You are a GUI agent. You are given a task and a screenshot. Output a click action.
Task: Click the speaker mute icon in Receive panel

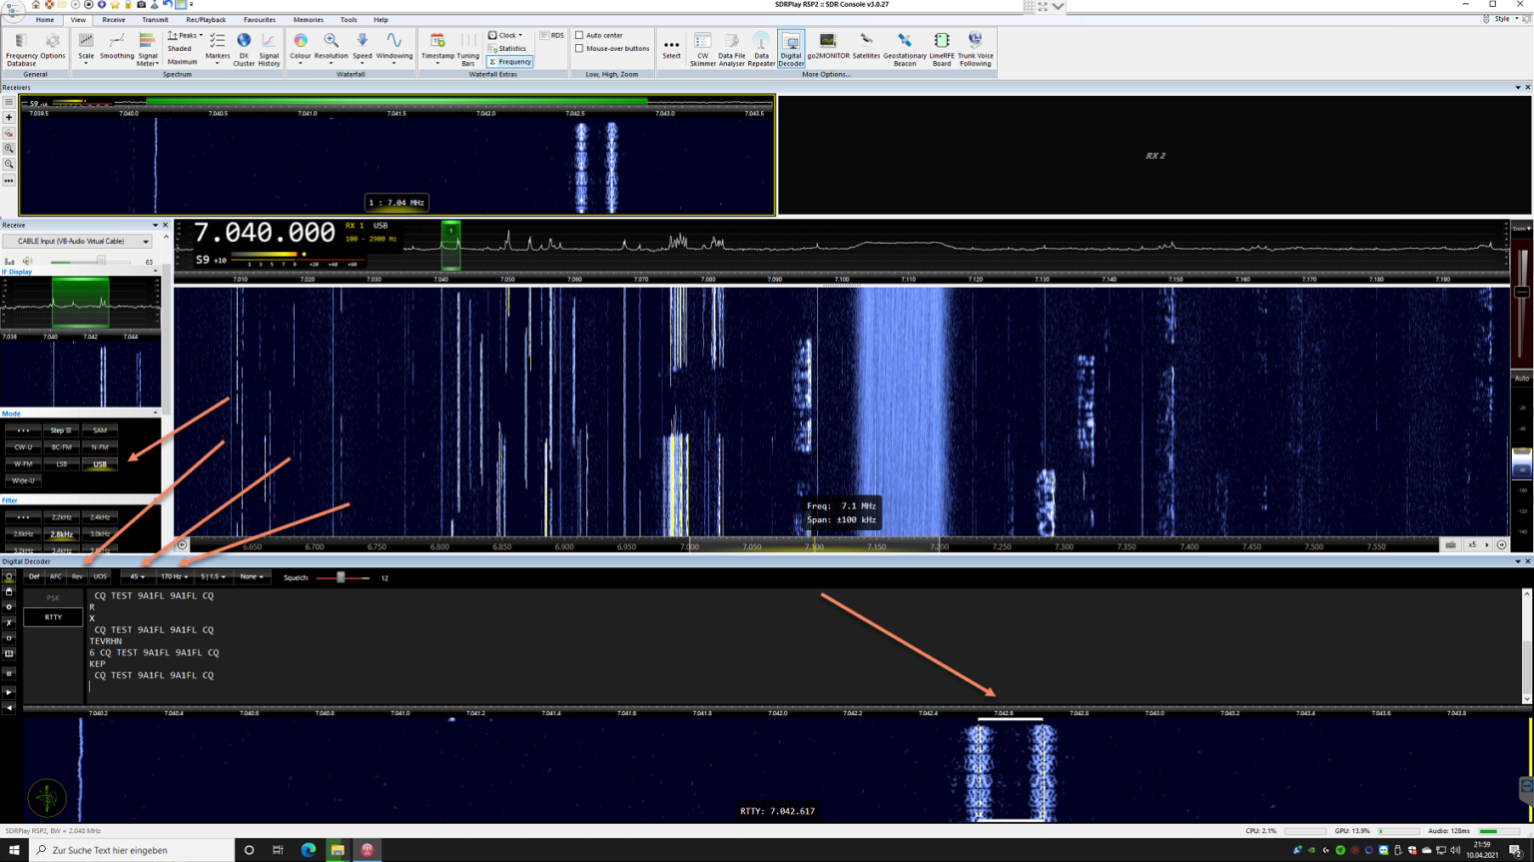click(x=28, y=262)
